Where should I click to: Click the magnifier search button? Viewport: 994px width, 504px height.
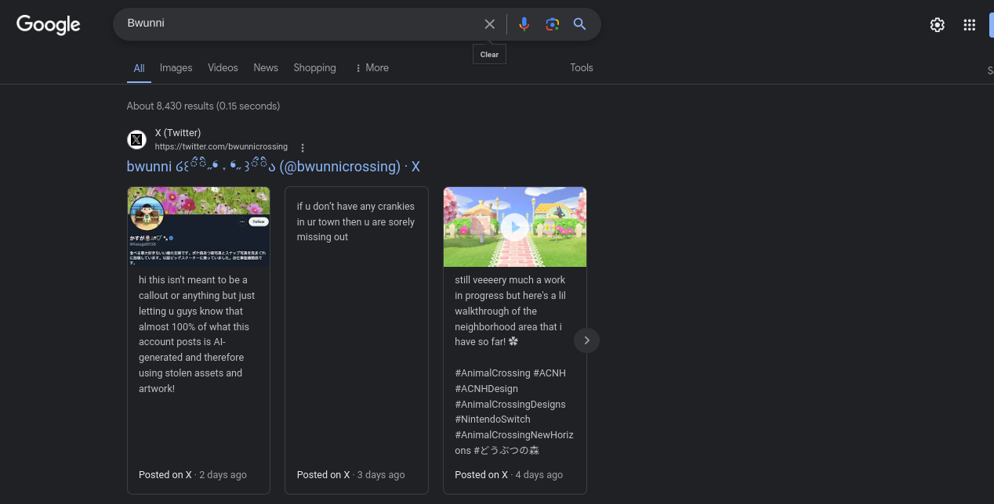tap(580, 24)
